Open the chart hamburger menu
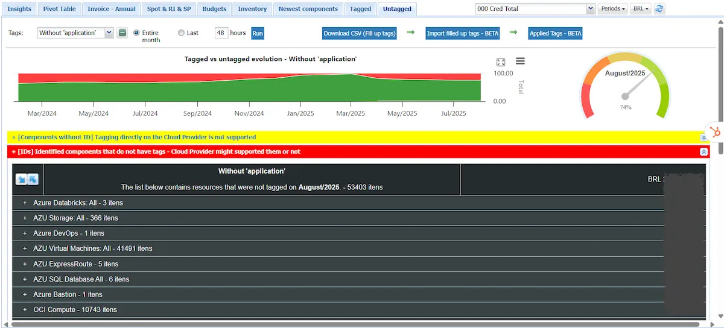The width and height of the screenshot is (724, 328). coord(520,61)
